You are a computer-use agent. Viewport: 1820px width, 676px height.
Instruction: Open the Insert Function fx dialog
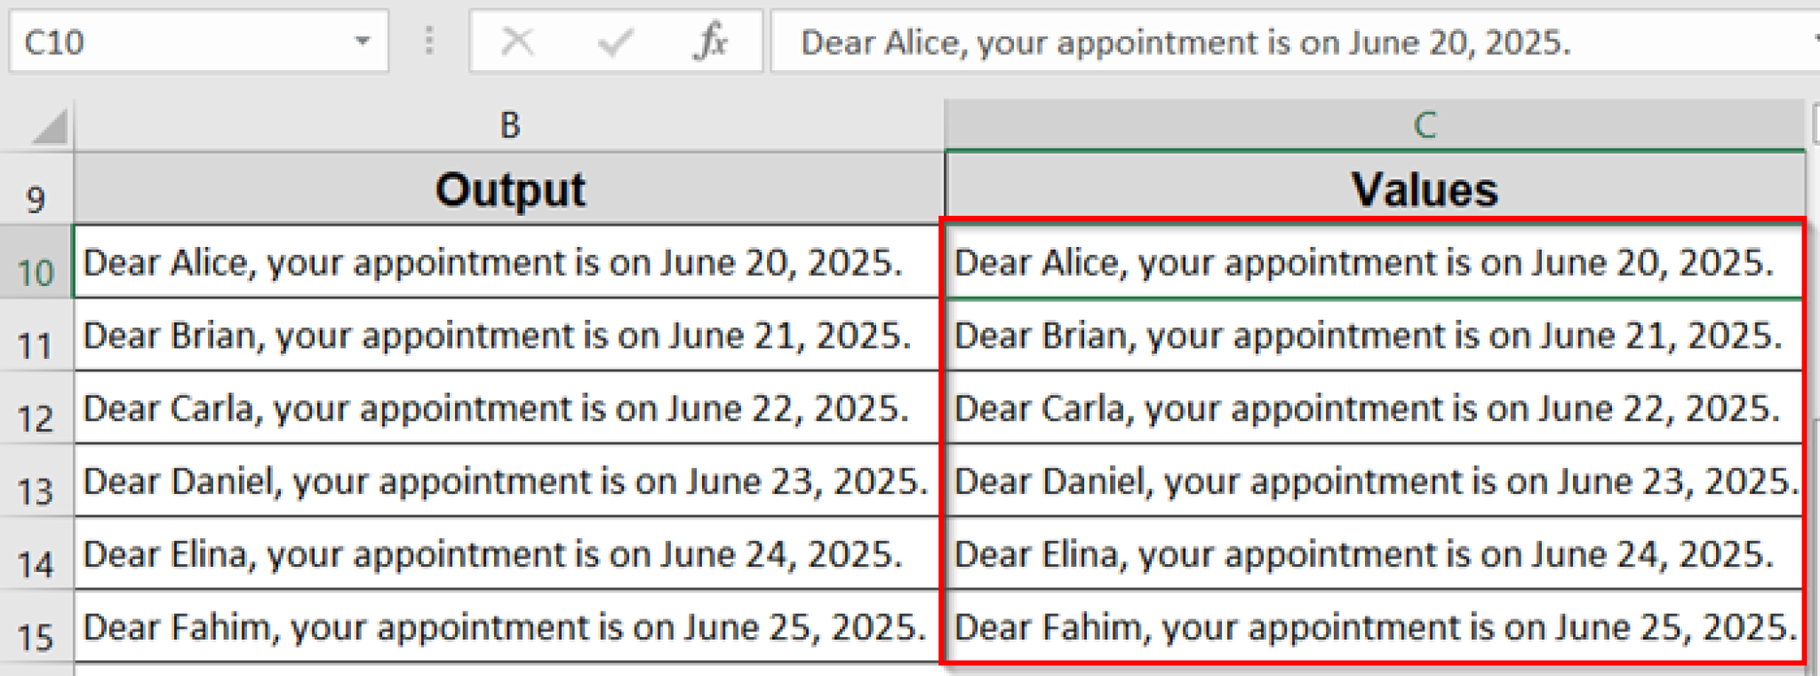pyautogui.click(x=710, y=42)
